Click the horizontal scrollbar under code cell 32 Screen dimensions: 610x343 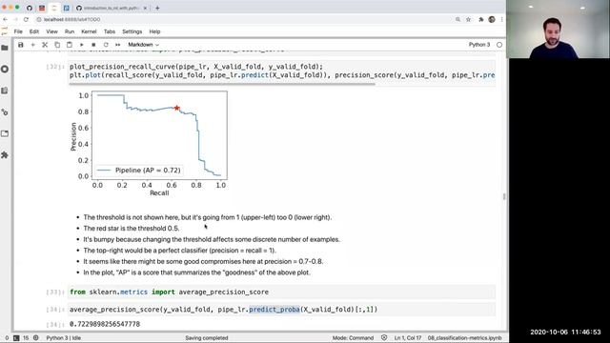pos(222,83)
